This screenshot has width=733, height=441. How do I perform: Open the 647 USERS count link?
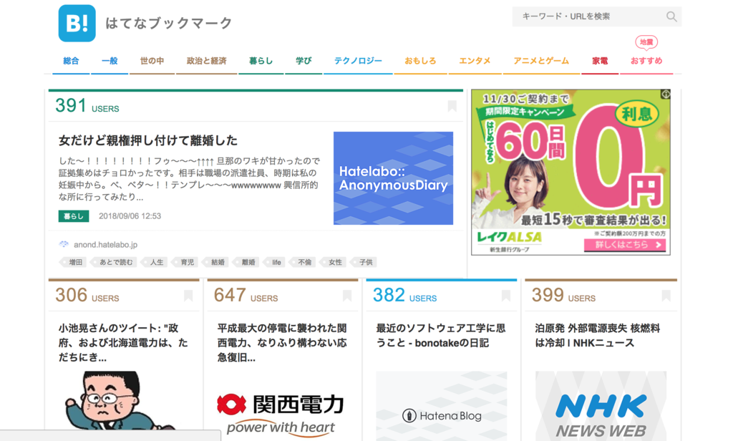[x=246, y=296]
